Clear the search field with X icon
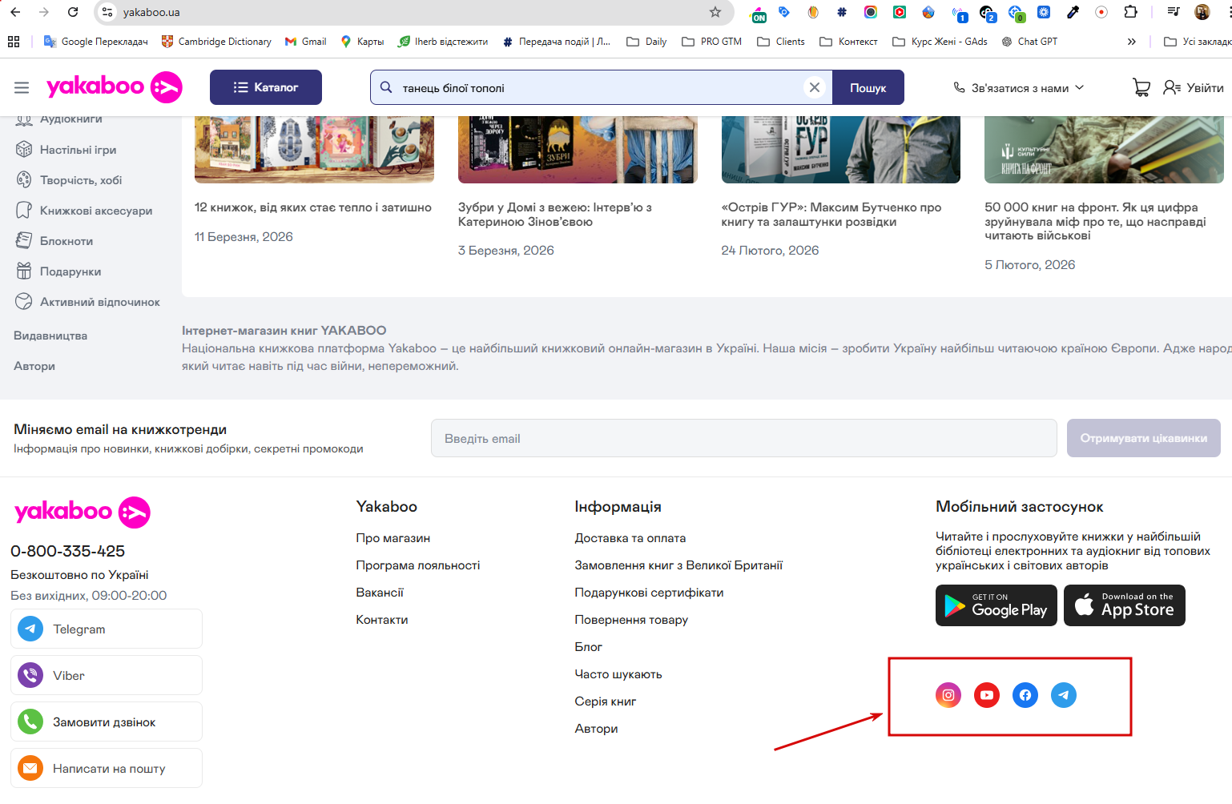 [815, 87]
